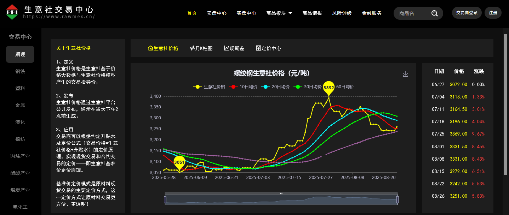Click the 日期 column header
509x215 pixels.
point(439,71)
